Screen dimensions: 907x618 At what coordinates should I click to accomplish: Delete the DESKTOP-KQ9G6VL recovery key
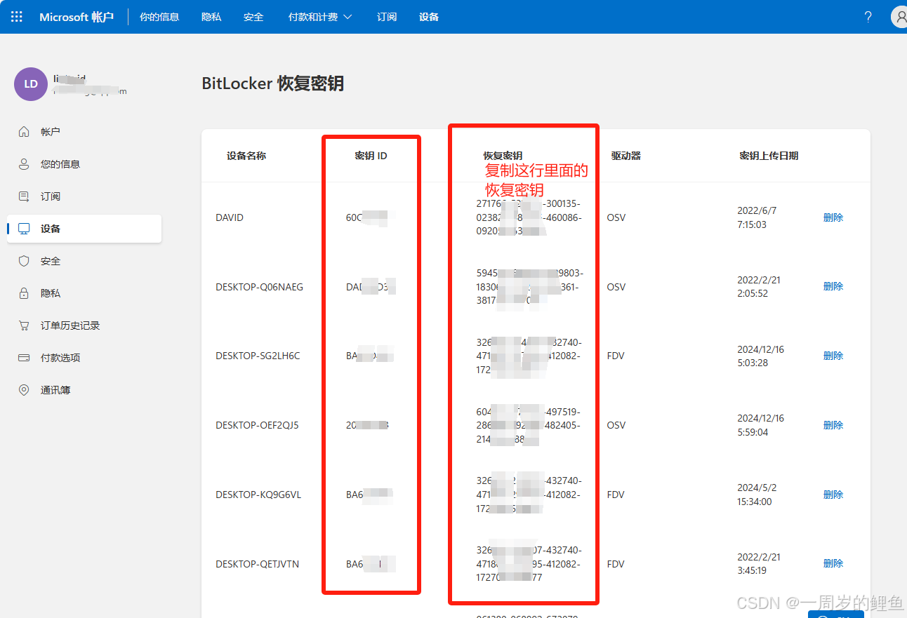tap(833, 495)
